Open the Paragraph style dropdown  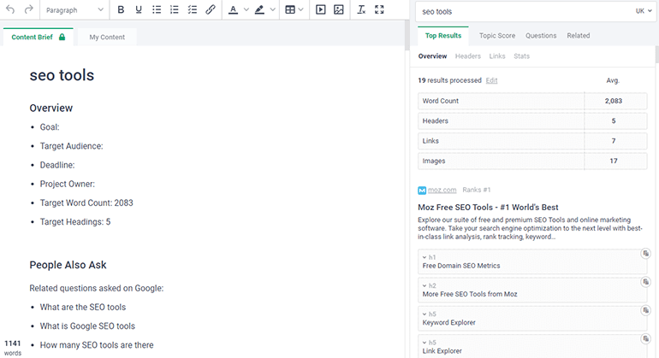[x=74, y=10]
